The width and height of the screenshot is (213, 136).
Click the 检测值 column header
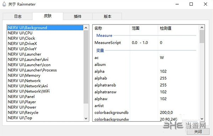(x=178, y=28)
